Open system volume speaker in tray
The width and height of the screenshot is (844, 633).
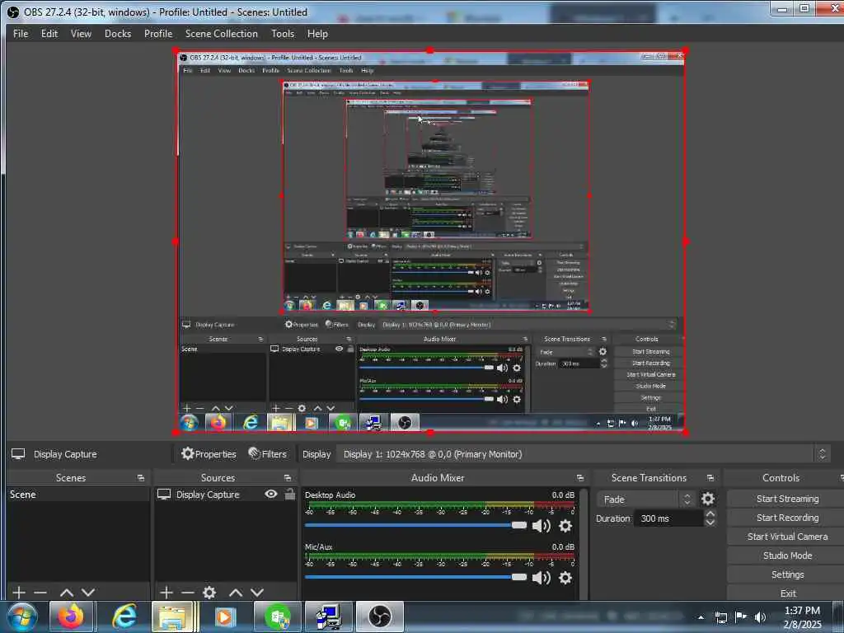(x=760, y=617)
